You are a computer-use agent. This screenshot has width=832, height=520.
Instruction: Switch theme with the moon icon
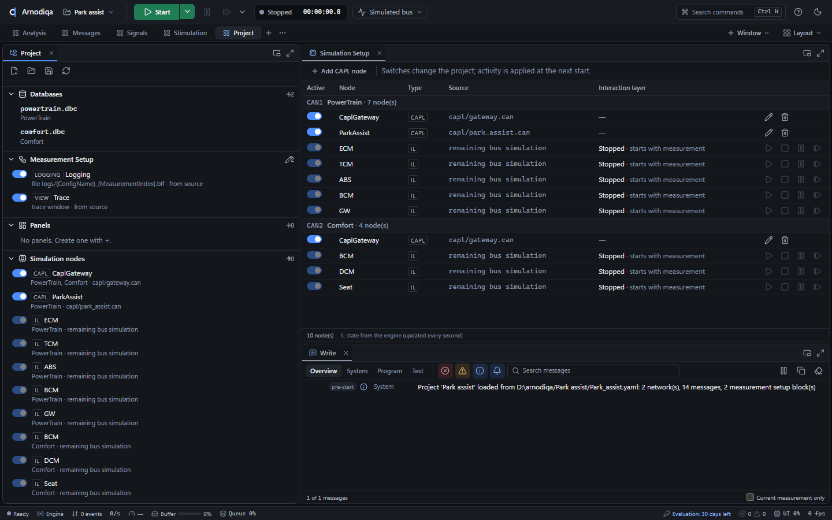(818, 12)
